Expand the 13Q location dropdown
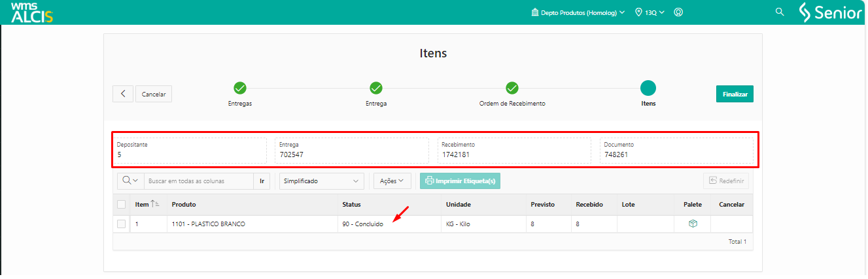The height and width of the screenshot is (279, 868). pyautogui.click(x=650, y=12)
